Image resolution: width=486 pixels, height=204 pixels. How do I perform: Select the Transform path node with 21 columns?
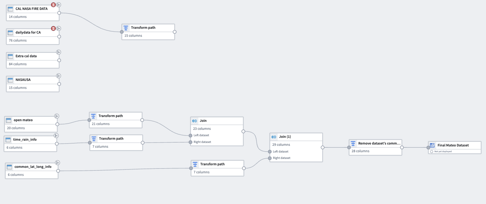(116, 120)
